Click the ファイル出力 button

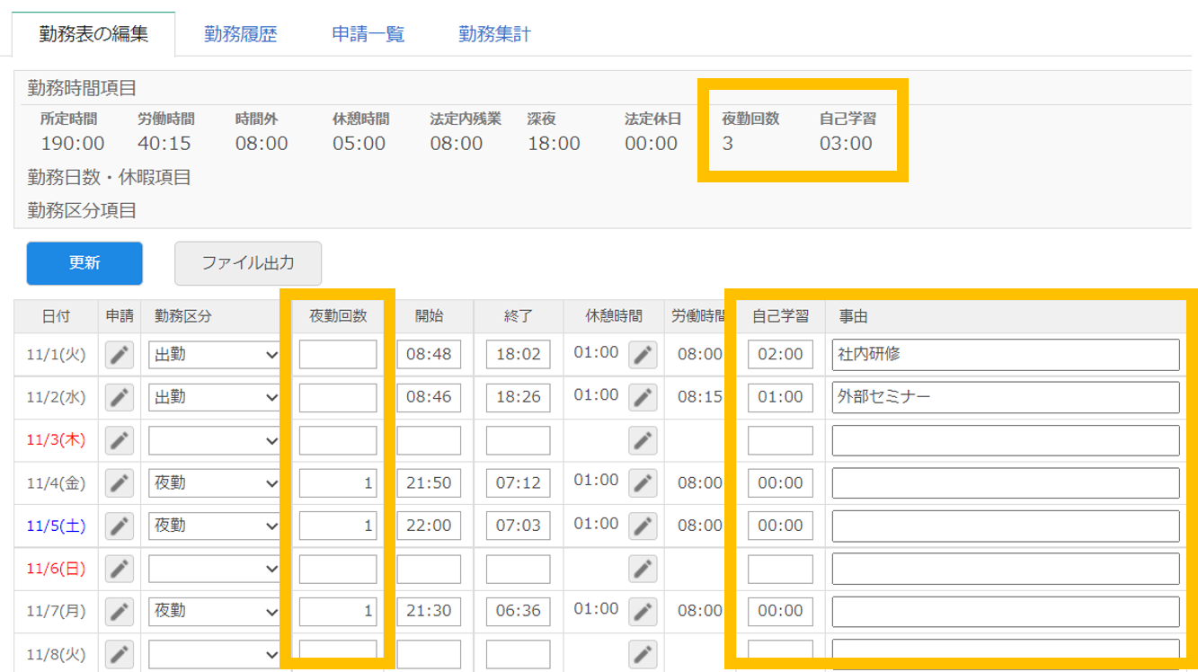coord(248,263)
